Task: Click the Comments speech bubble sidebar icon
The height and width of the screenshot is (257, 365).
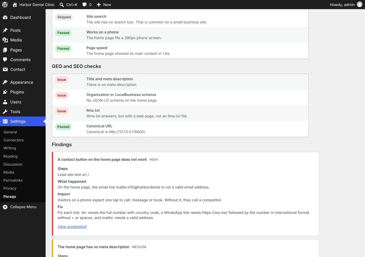Action: pyautogui.click(x=5, y=60)
